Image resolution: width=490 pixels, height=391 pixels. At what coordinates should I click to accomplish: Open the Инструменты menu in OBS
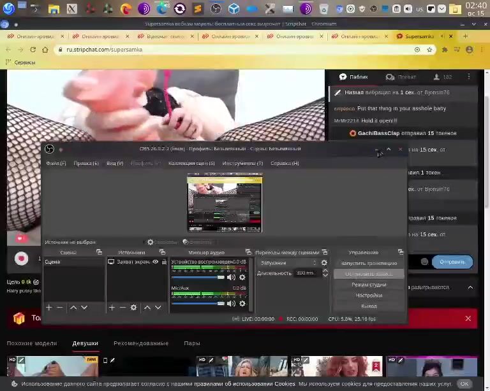(242, 164)
